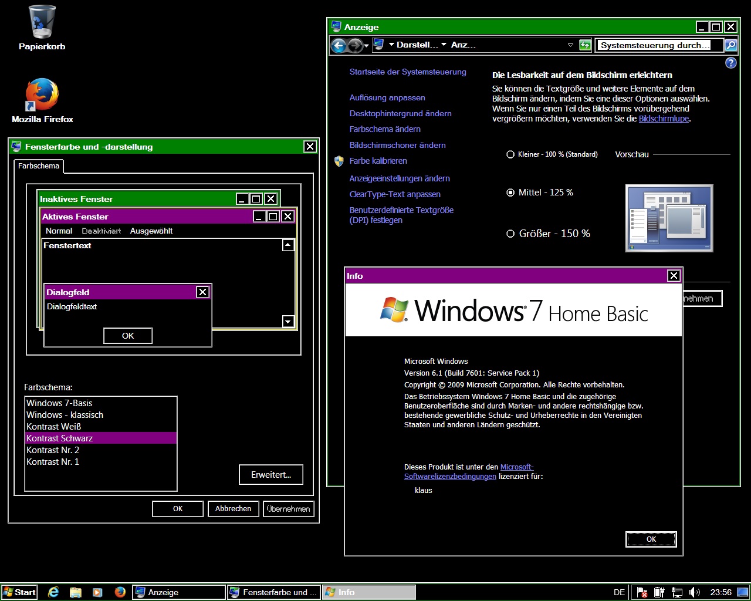
Task: Launch Windows Media Player from taskbar
Action: [x=98, y=592]
